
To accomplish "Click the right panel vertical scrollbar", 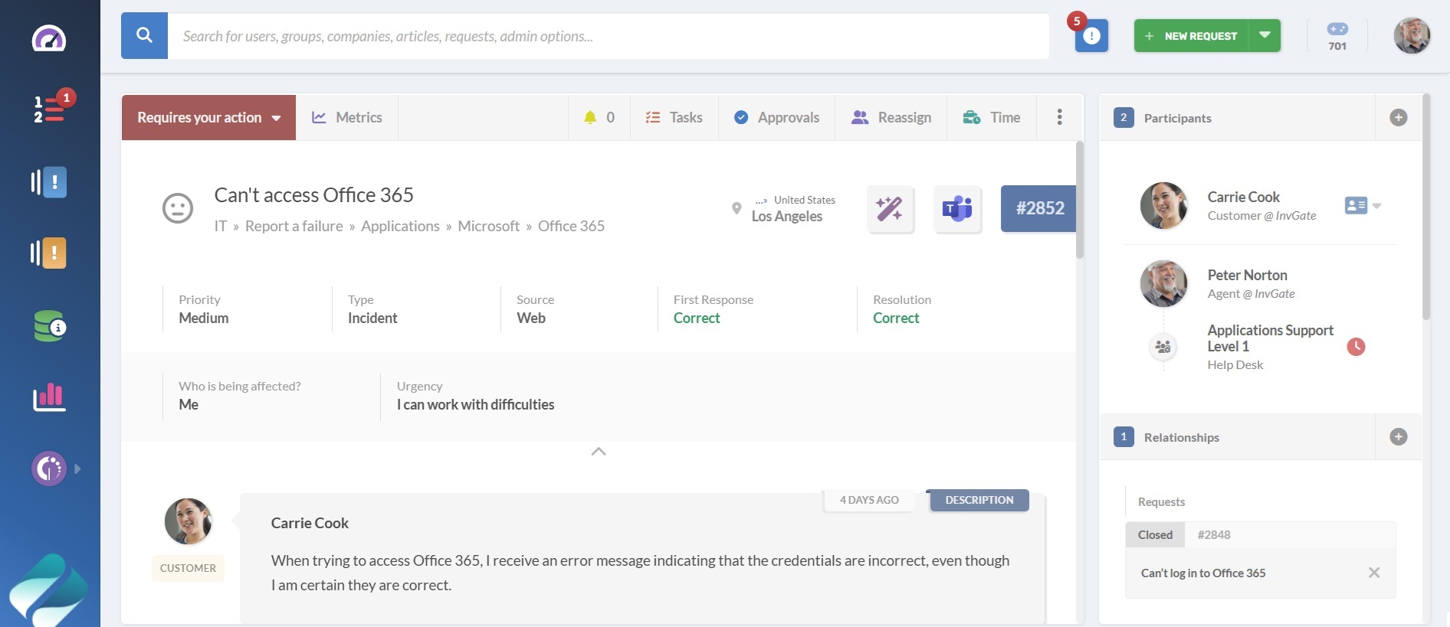I will click(x=1425, y=207).
